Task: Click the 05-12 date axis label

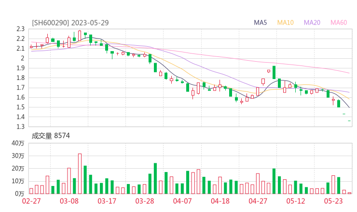Action: pyautogui.click(x=296, y=201)
